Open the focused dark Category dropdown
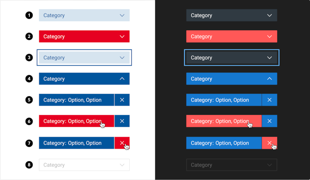Screen dimensions: 310x180 (x=231, y=58)
